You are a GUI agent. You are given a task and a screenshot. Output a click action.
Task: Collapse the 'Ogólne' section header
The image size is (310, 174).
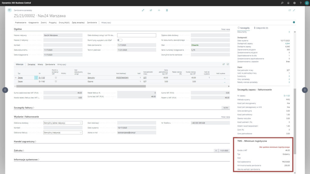pos(18,29)
